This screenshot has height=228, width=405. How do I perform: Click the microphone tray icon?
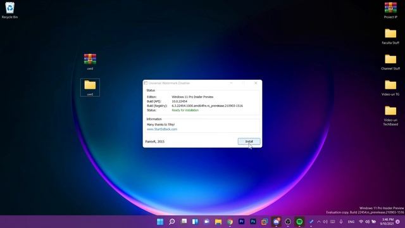[341, 222]
